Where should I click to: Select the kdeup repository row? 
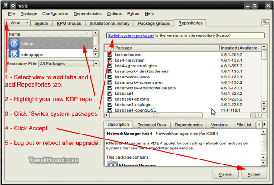tap(51, 43)
